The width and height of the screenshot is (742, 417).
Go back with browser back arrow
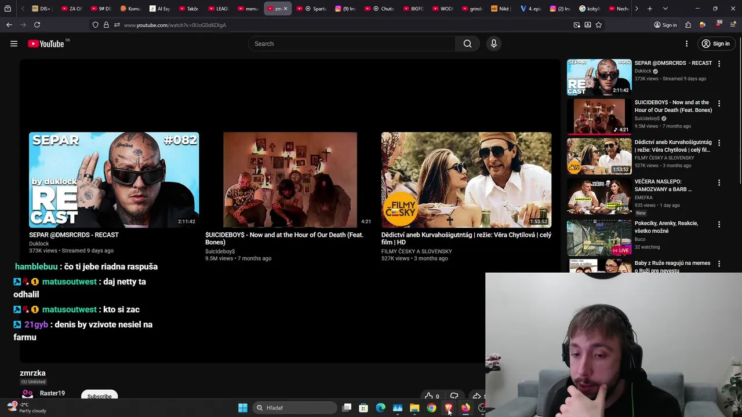tap(9, 25)
